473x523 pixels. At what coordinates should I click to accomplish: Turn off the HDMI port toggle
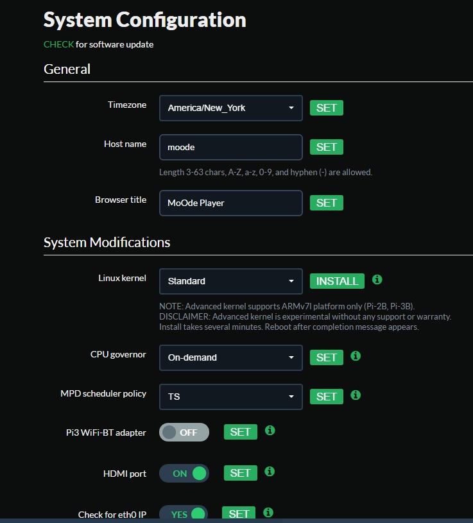click(x=184, y=474)
